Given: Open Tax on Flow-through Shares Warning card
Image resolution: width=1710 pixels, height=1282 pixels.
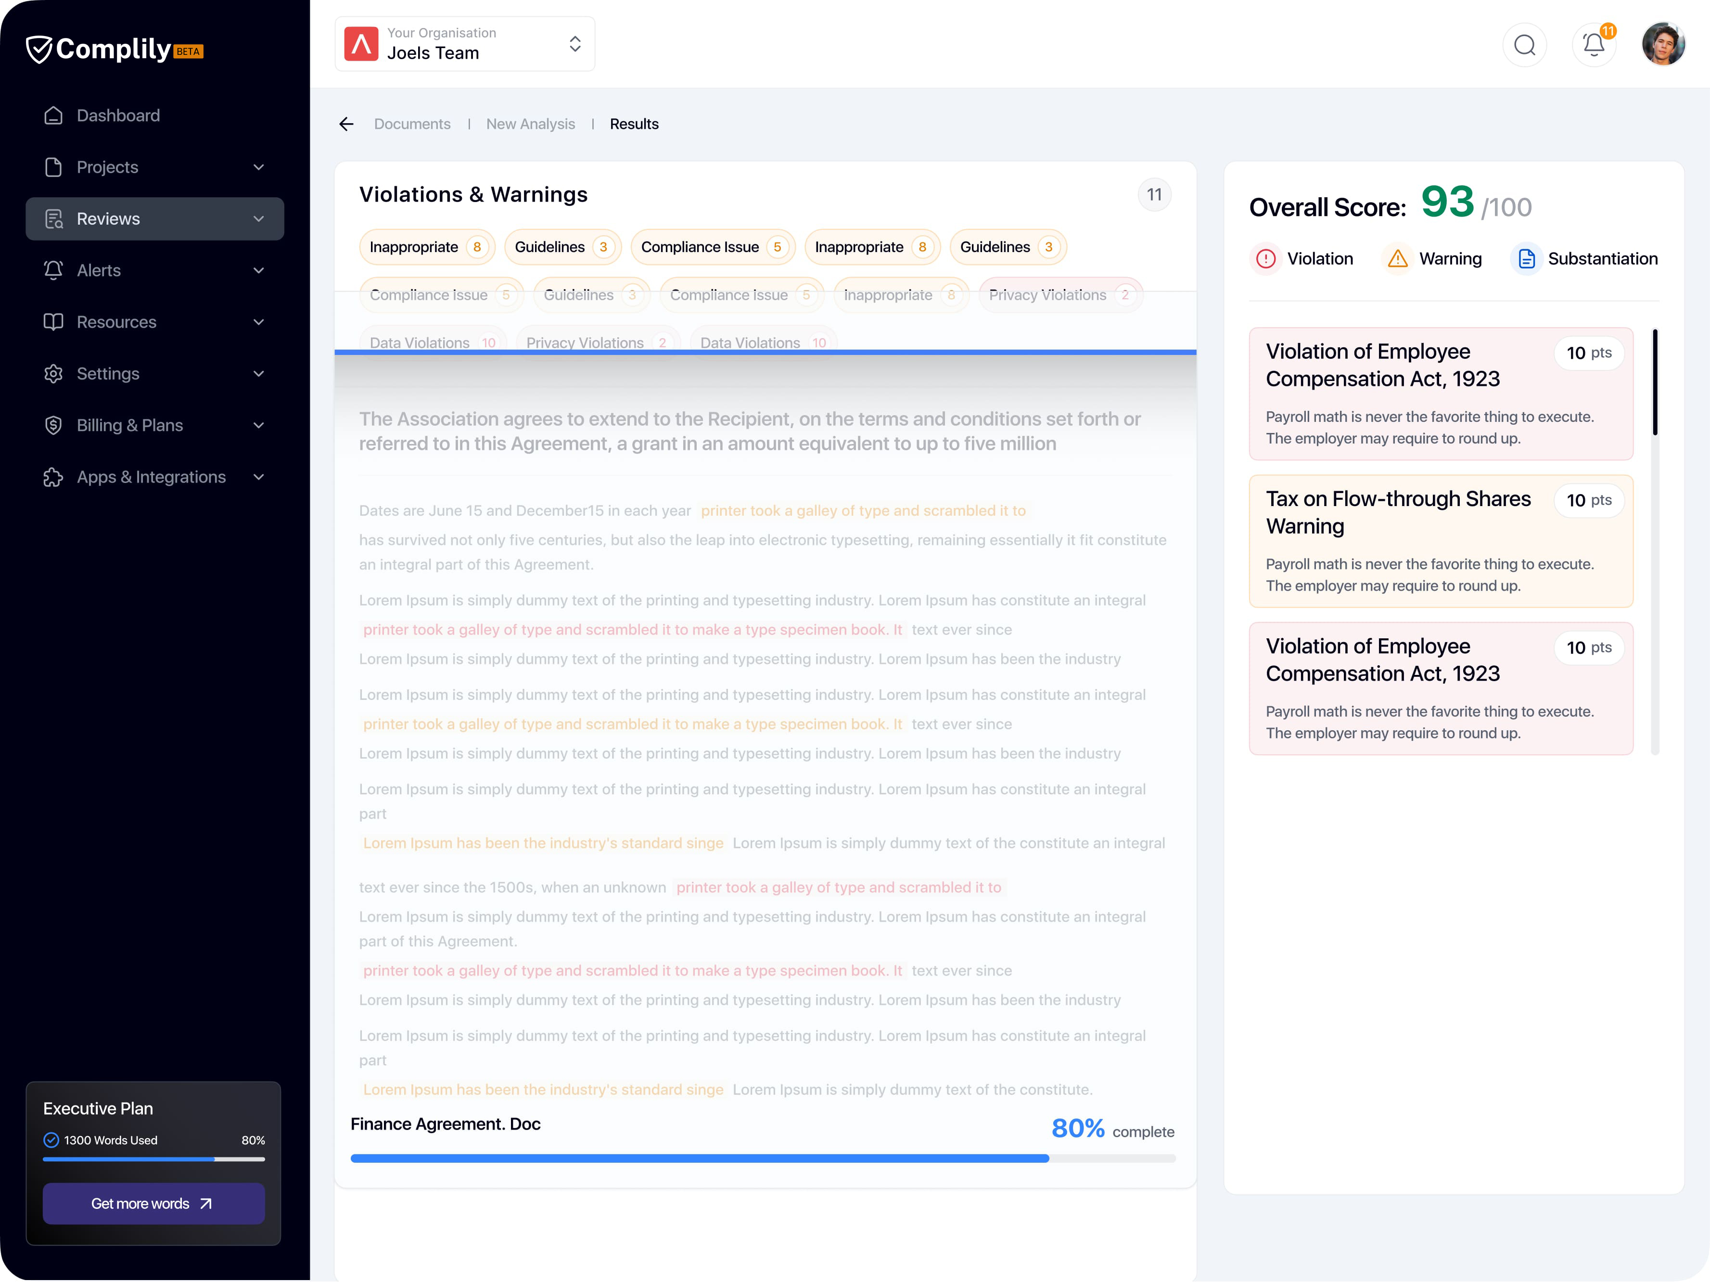Looking at the screenshot, I should pos(1441,541).
